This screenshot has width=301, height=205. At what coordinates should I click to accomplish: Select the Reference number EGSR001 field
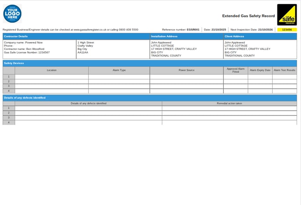[181, 30]
